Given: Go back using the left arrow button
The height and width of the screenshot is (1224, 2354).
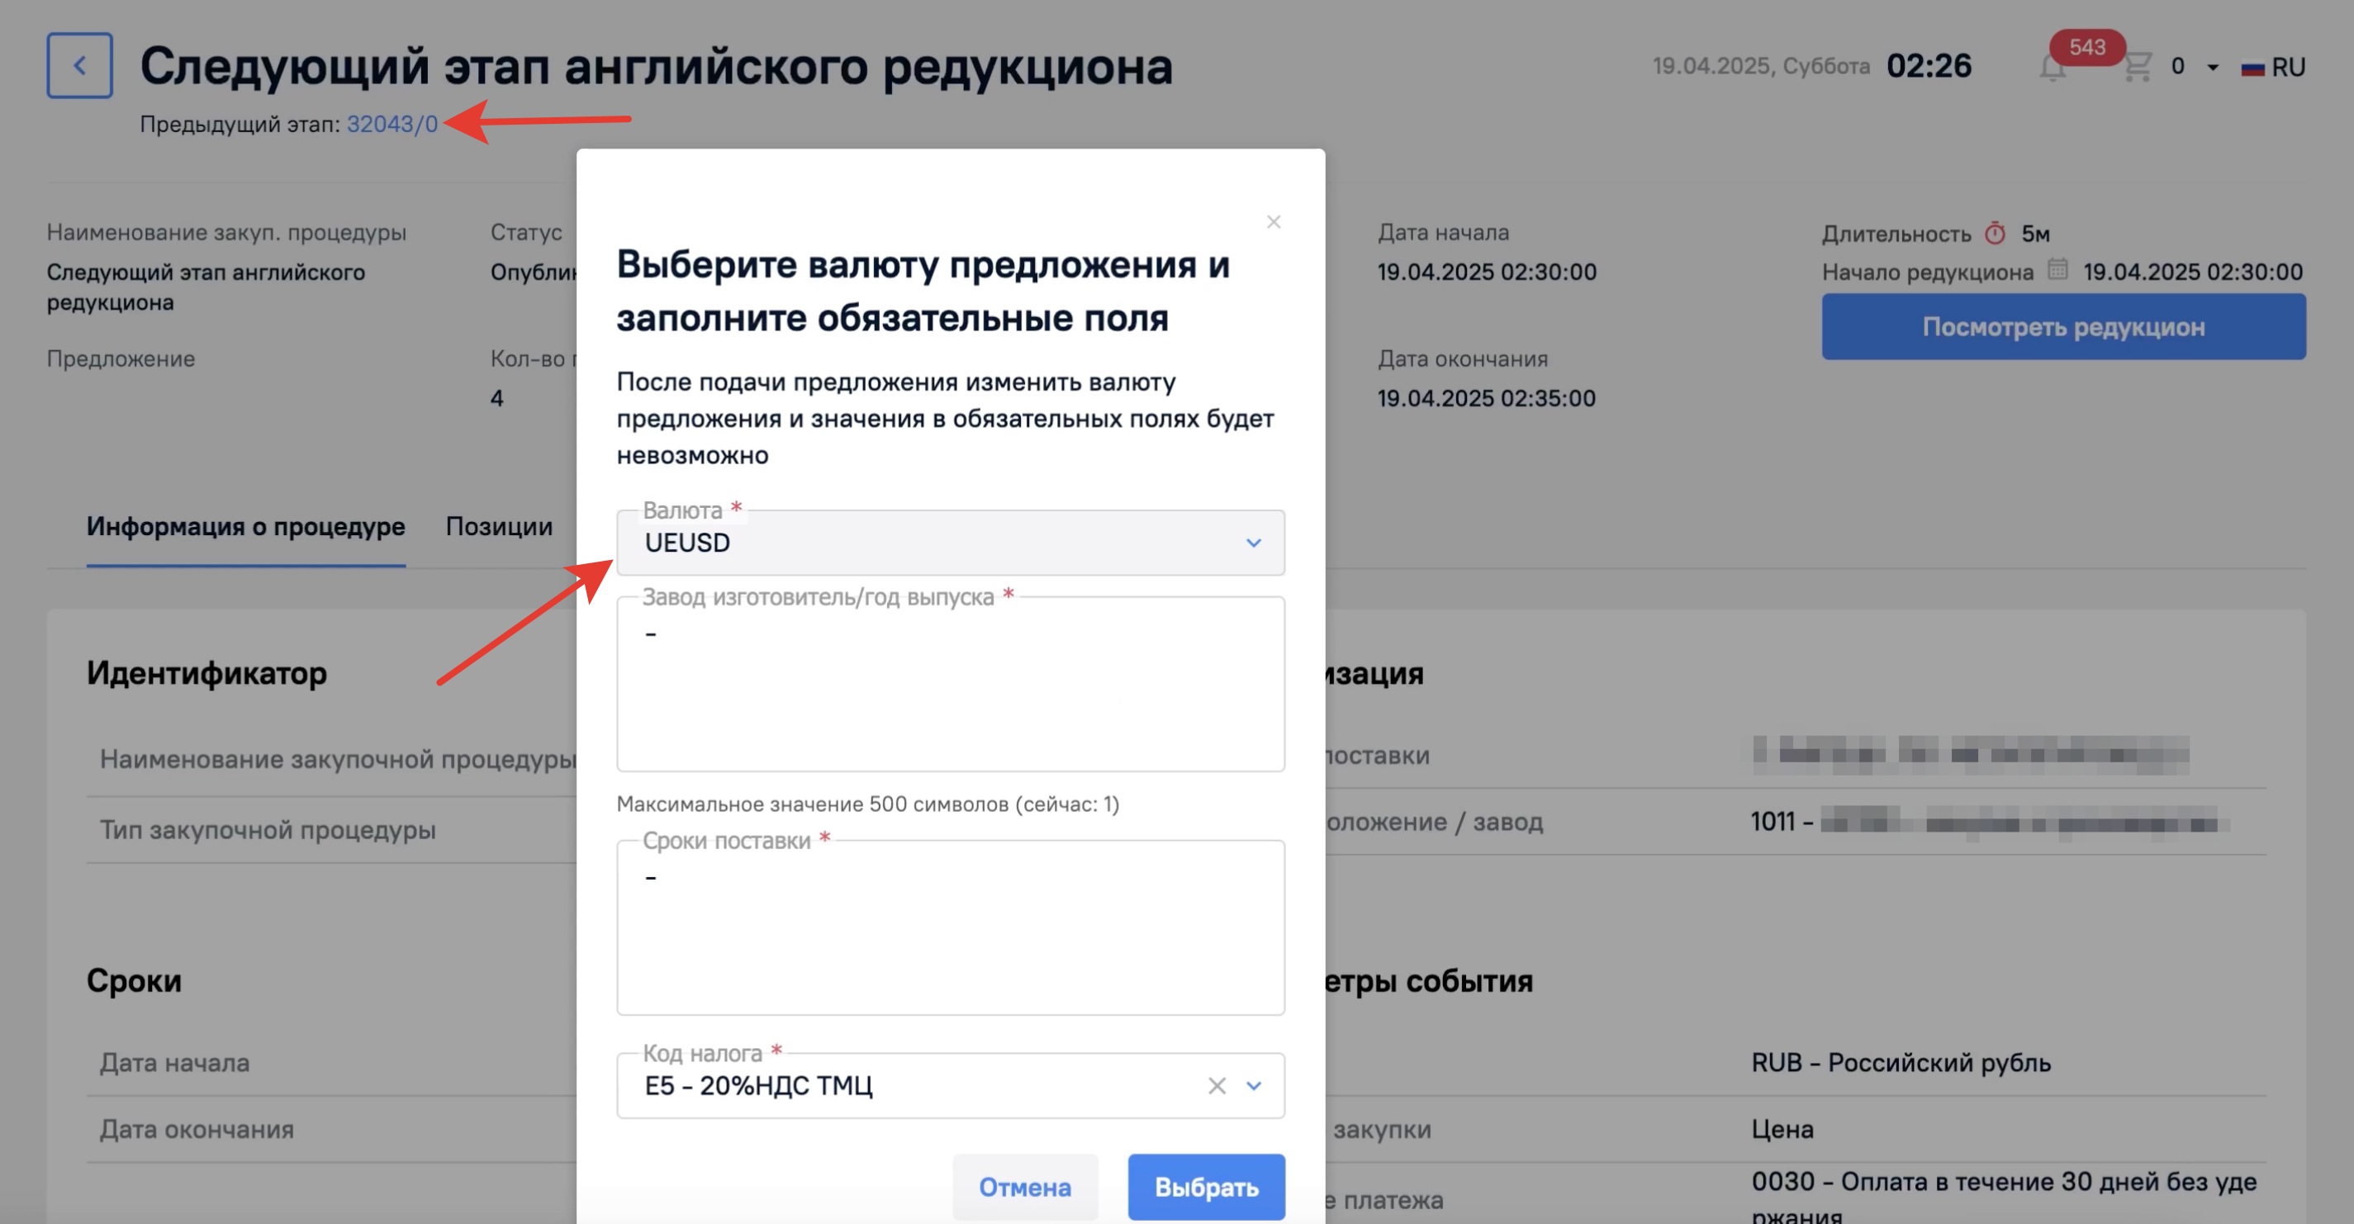Looking at the screenshot, I should pyautogui.click(x=79, y=66).
